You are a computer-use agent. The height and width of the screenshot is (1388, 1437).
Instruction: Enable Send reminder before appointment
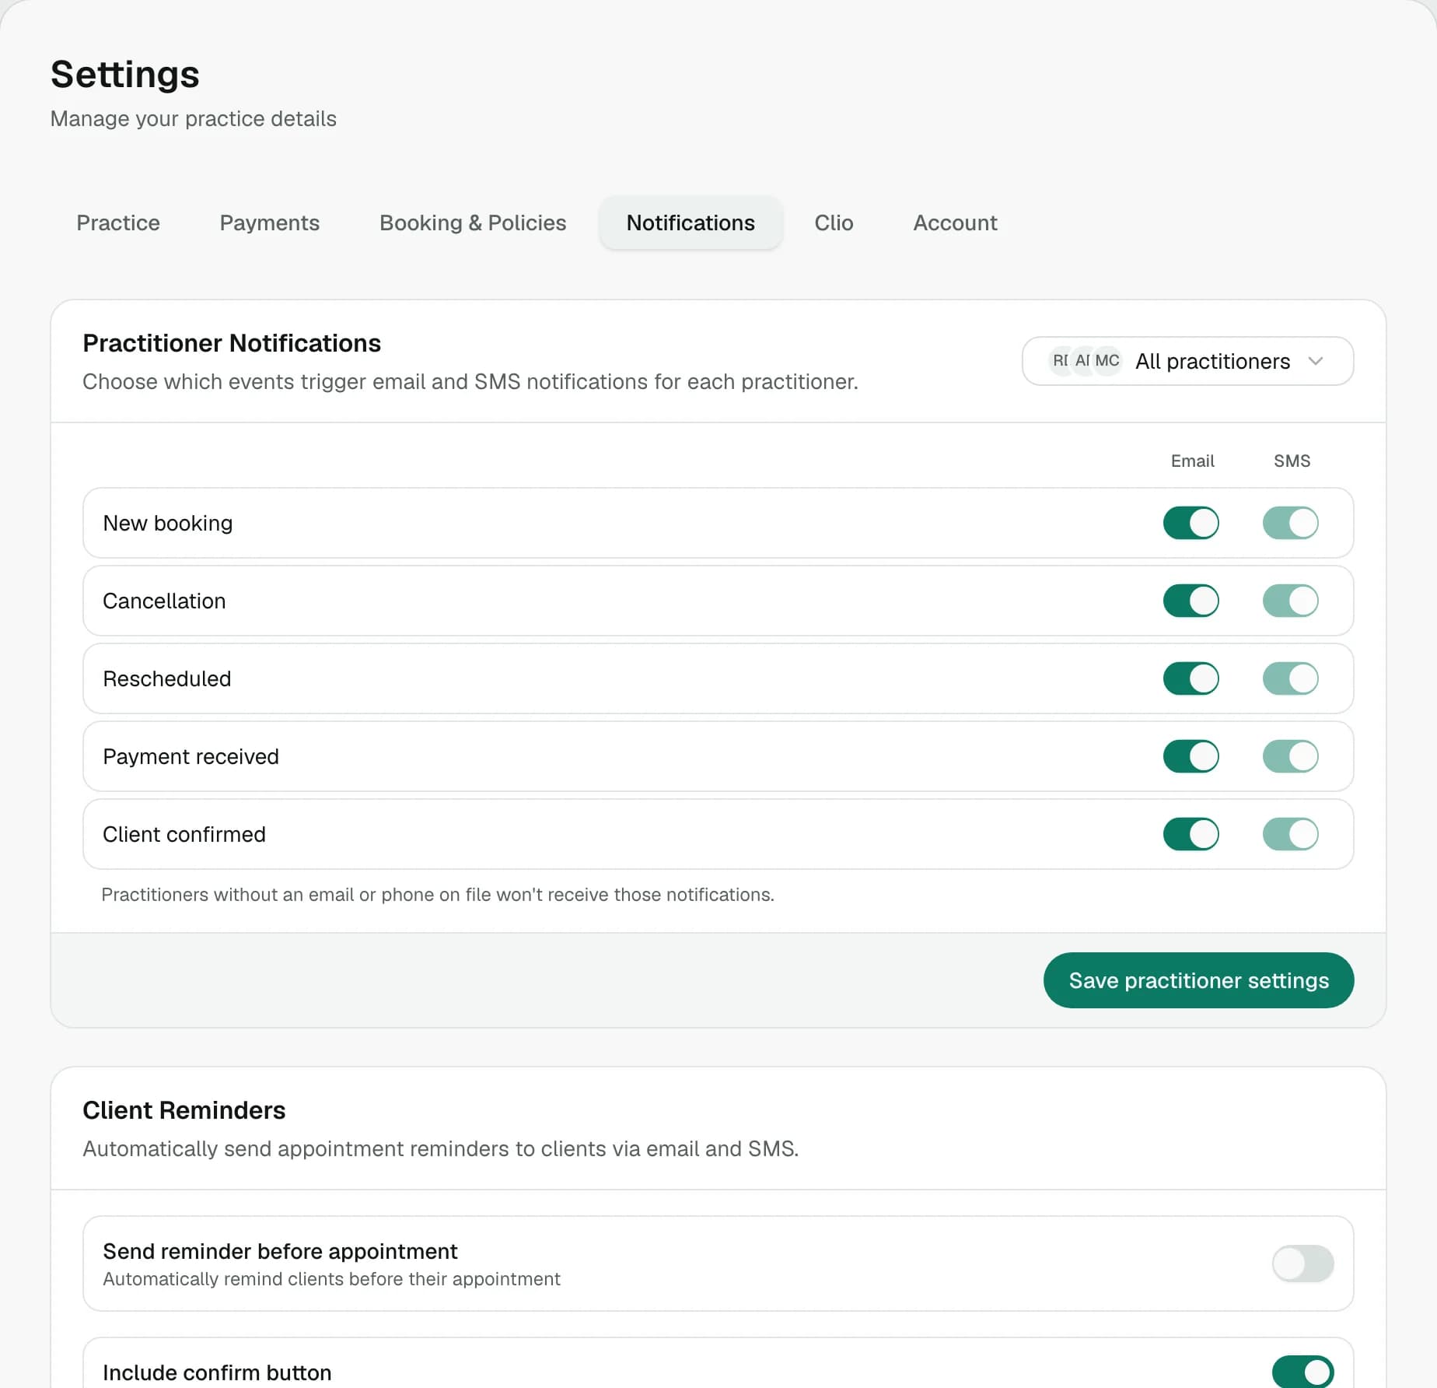tap(1302, 1264)
